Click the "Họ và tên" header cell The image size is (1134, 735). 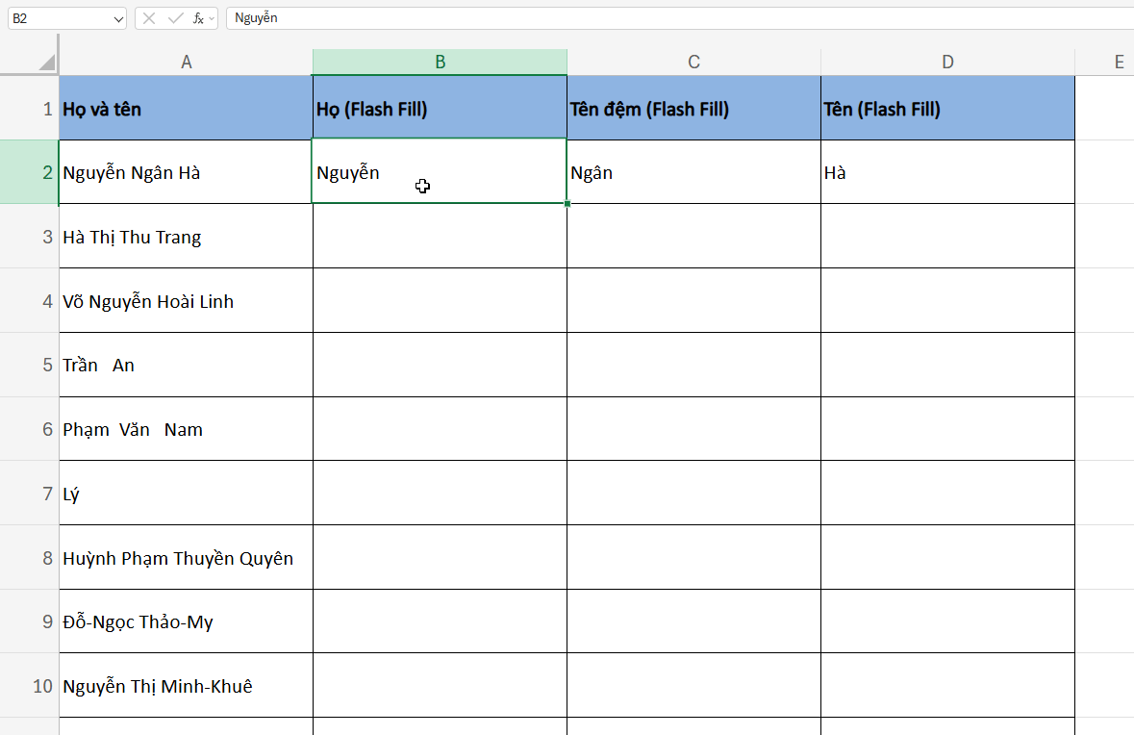point(186,109)
